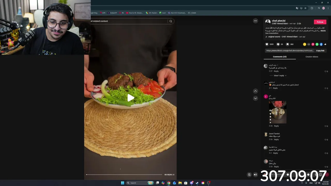Like the video with heart icon
The image size is (331, 186).
(x=267, y=44)
